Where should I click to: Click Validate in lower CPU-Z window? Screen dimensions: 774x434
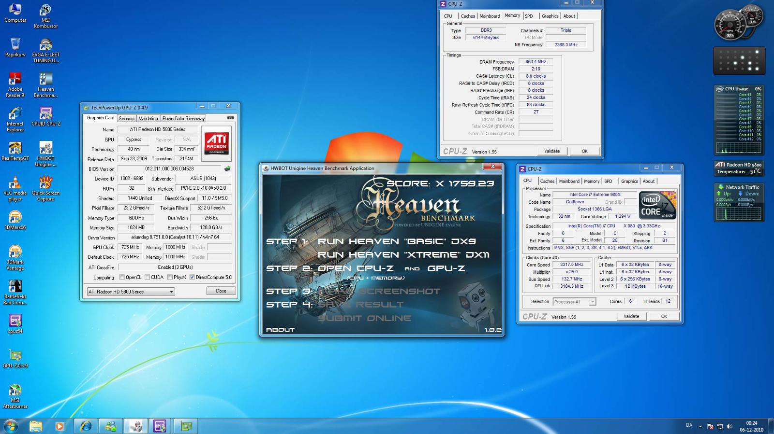[x=631, y=316]
